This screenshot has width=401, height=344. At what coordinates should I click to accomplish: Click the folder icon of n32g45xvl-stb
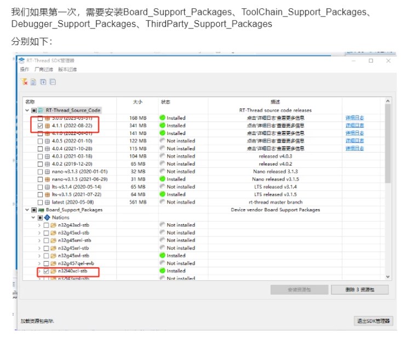pos(54,256)
